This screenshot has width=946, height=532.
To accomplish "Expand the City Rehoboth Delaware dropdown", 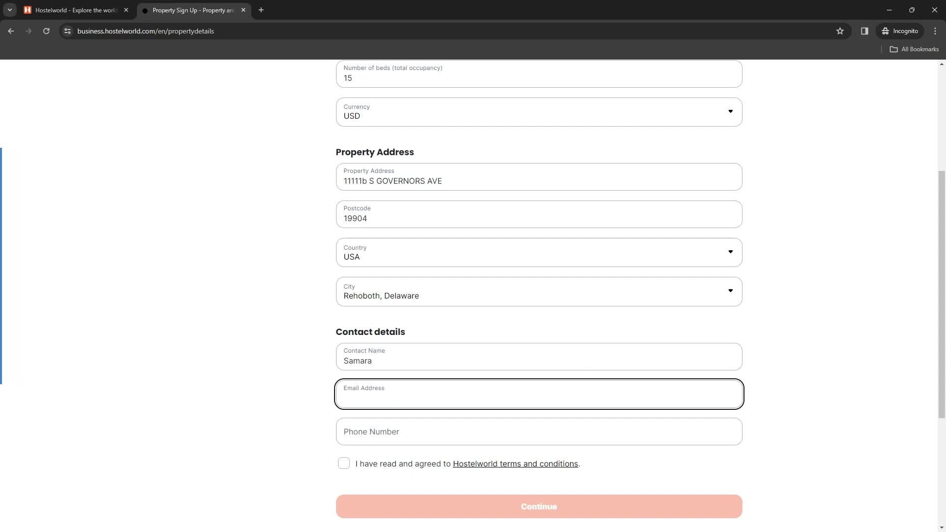I will coord(730,290).
